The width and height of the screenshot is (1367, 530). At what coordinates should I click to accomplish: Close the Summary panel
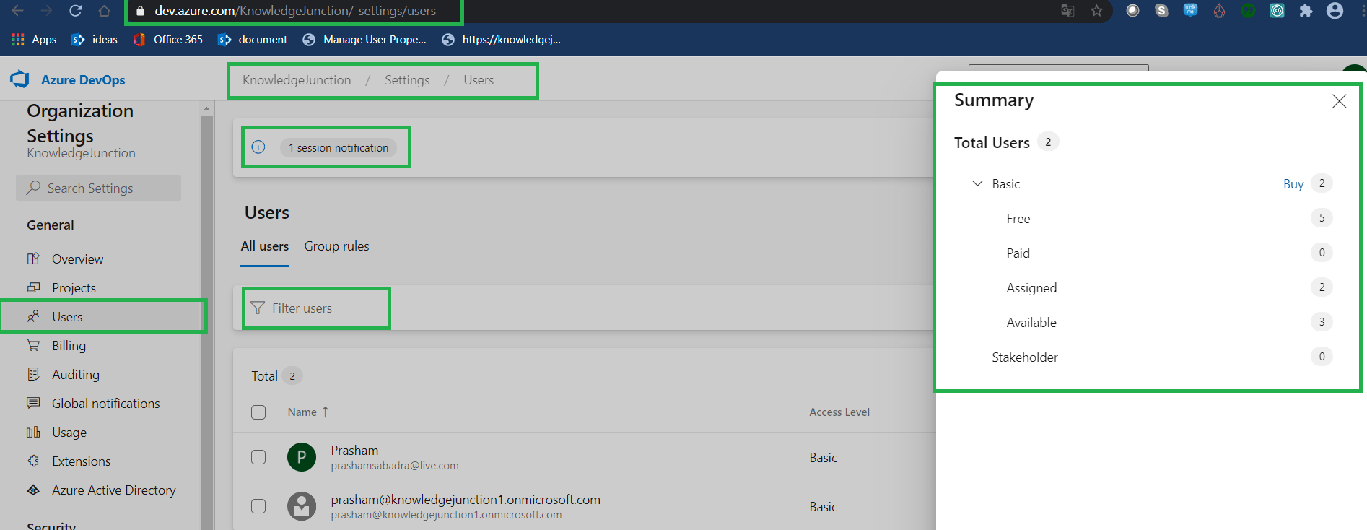pos(1340,101)
